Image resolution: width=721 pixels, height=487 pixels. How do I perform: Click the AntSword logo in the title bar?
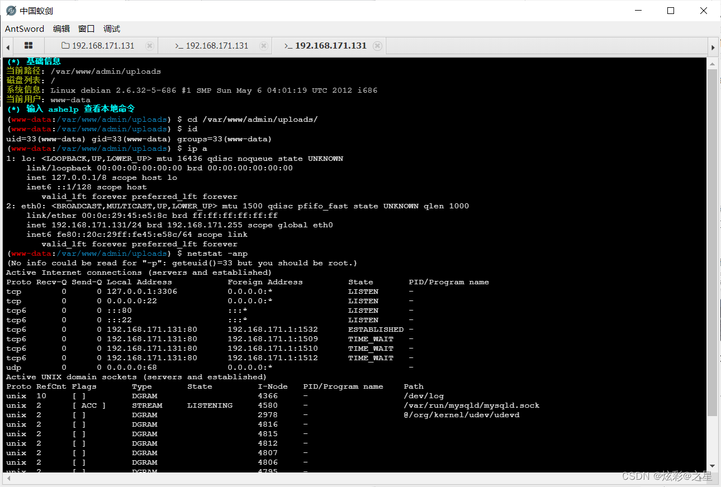pos(11,11)
